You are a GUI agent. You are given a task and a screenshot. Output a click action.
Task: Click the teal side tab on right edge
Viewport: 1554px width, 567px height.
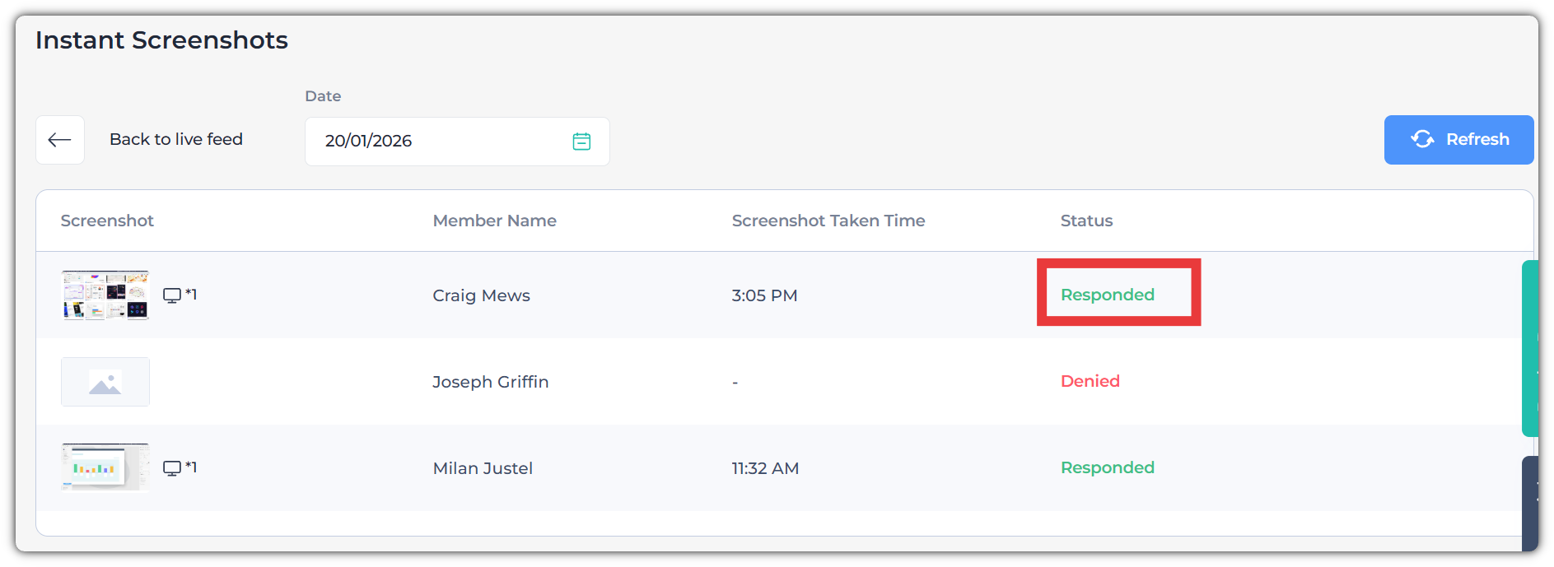(1529, 347)
